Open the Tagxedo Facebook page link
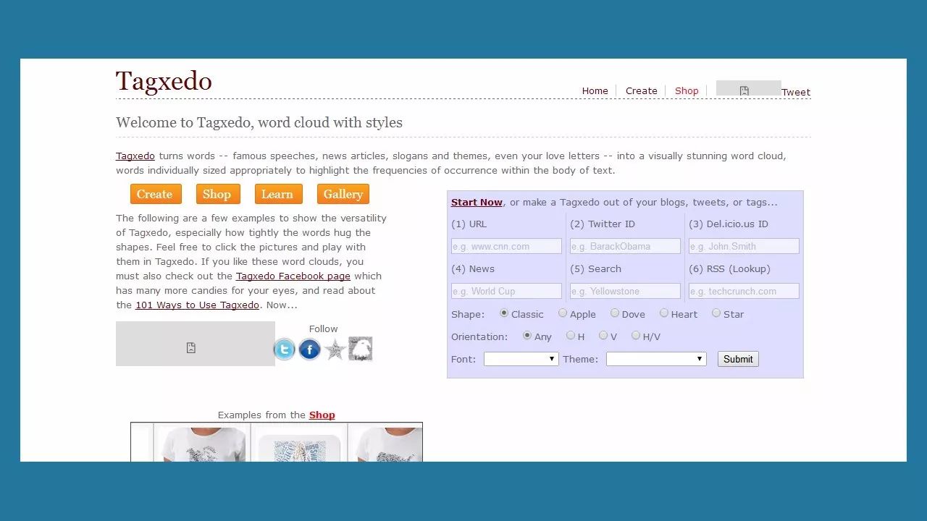Screen dimensions: 927x521 pos(293,276)
